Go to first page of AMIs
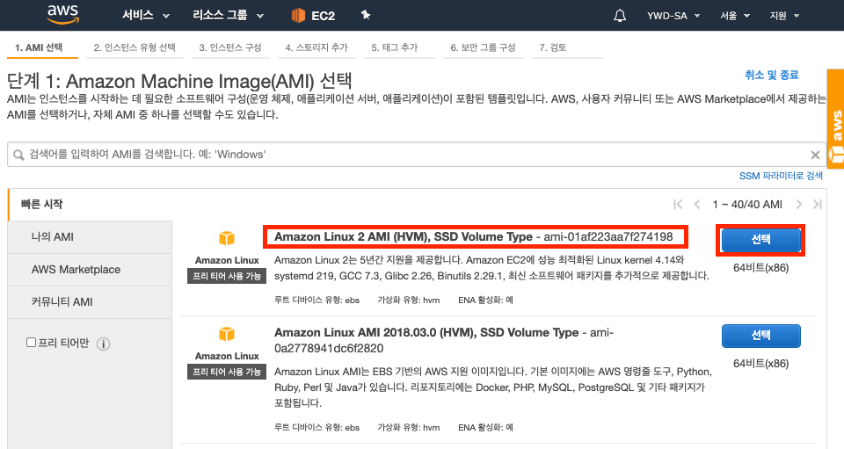This screenshot has height=449, width=844. pos(678,205)
